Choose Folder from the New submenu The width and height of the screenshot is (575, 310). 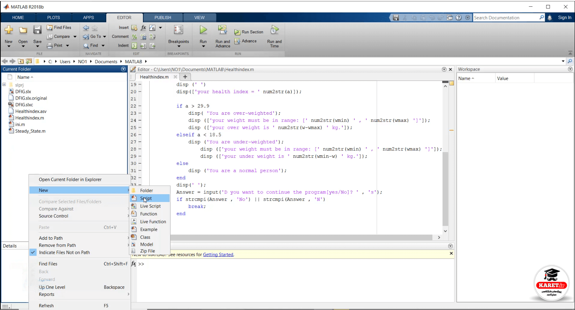(150, 191)
